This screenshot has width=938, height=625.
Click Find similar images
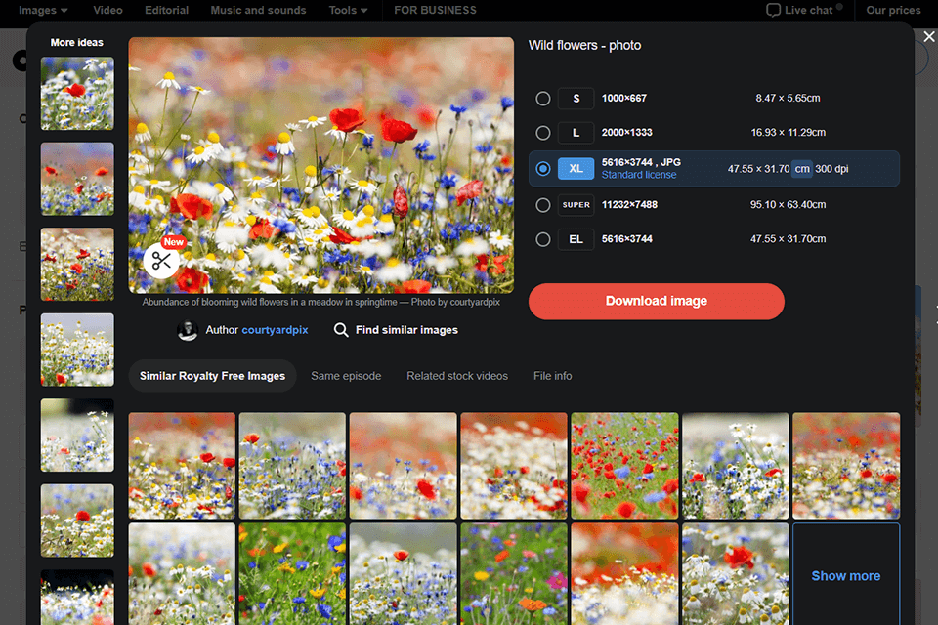point(406,330)
